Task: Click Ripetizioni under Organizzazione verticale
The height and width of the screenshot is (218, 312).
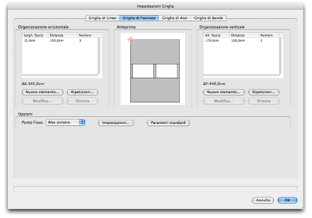Action: 264,92
